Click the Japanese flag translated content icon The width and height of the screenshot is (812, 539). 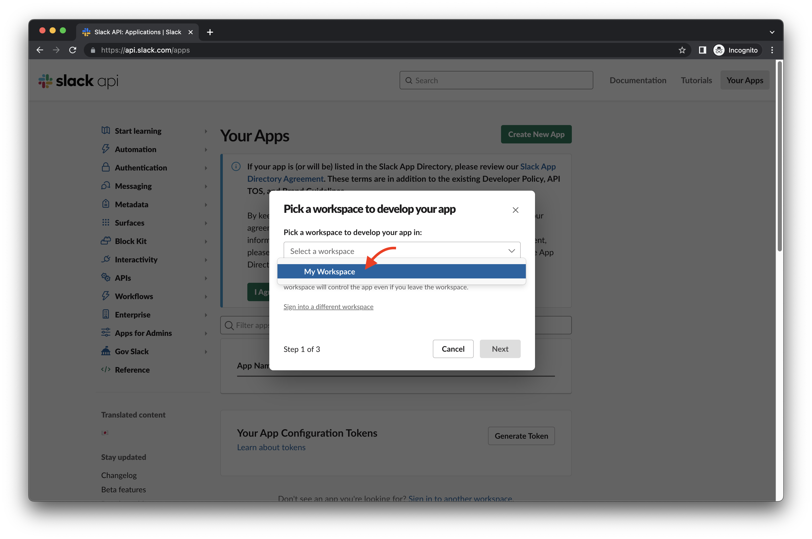point(105,432)
